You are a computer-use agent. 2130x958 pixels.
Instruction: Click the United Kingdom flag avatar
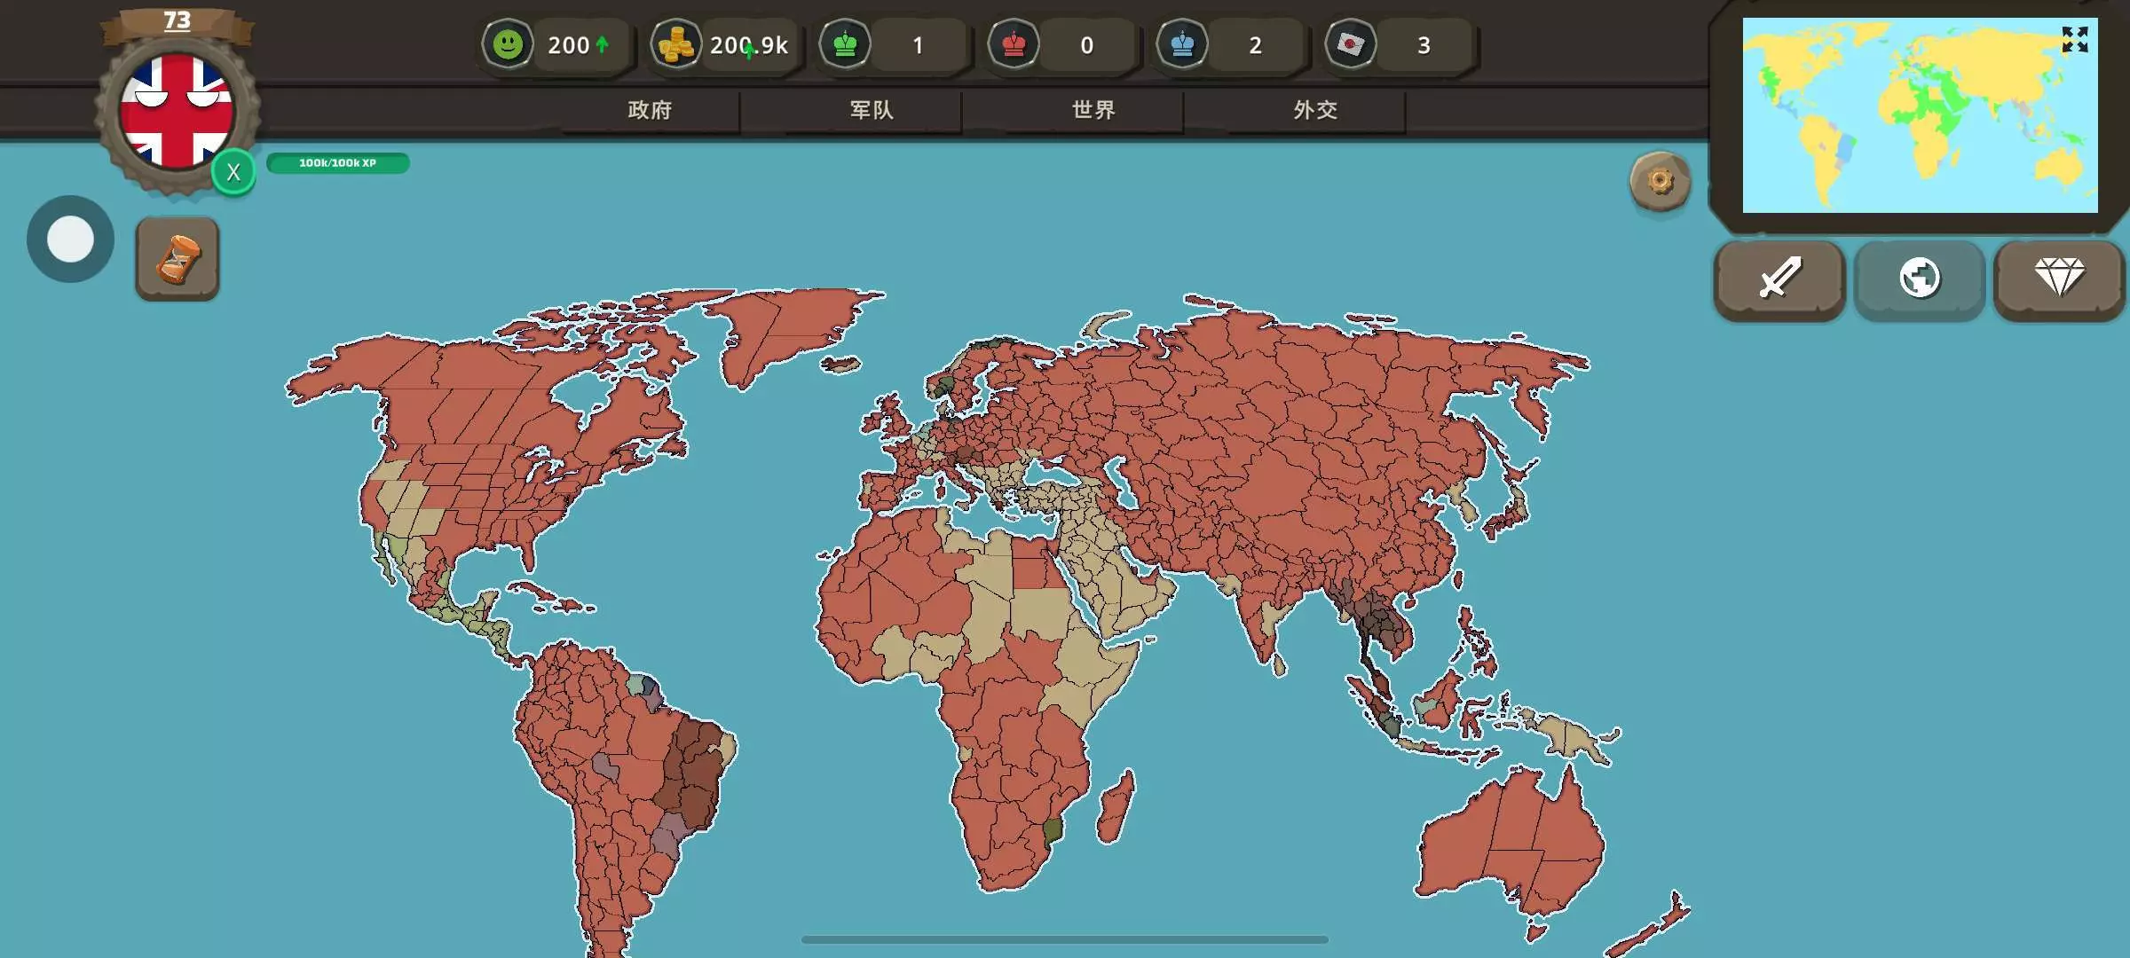coord(176,111)
